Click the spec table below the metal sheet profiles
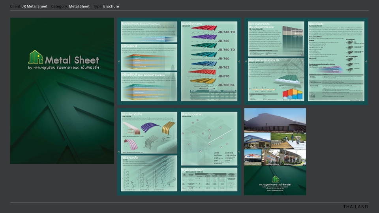 [213, 94]
